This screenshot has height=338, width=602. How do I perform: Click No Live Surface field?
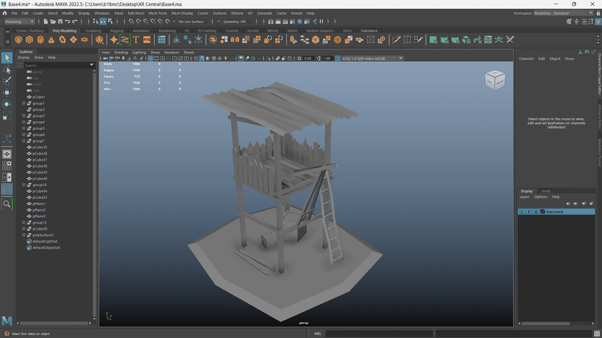pos(193,22)
